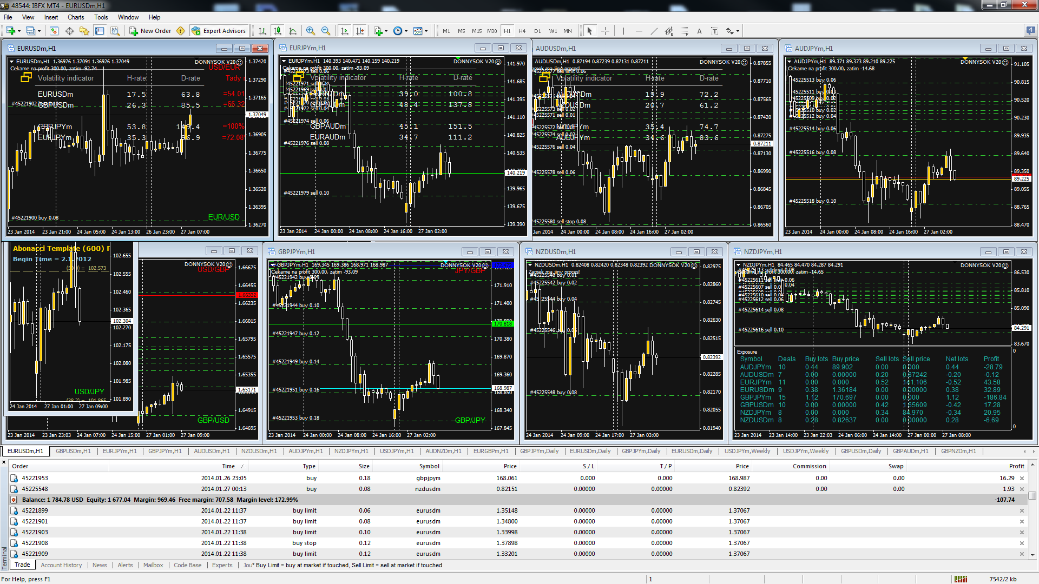Viewport: 1039px width, 584px height.
Task: Select the Crosshair tool
Action: [605, 31]
